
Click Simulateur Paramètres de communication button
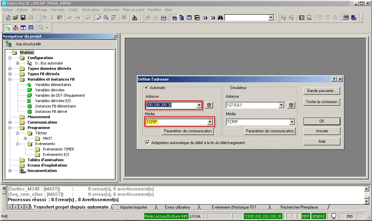pos(270,131)
